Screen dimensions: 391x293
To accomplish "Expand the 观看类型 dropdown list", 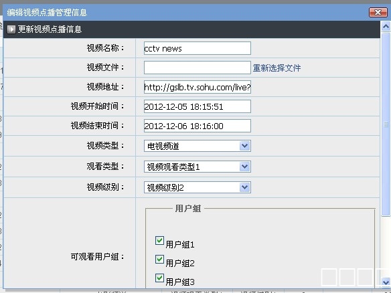I will [x=198, y=167].
